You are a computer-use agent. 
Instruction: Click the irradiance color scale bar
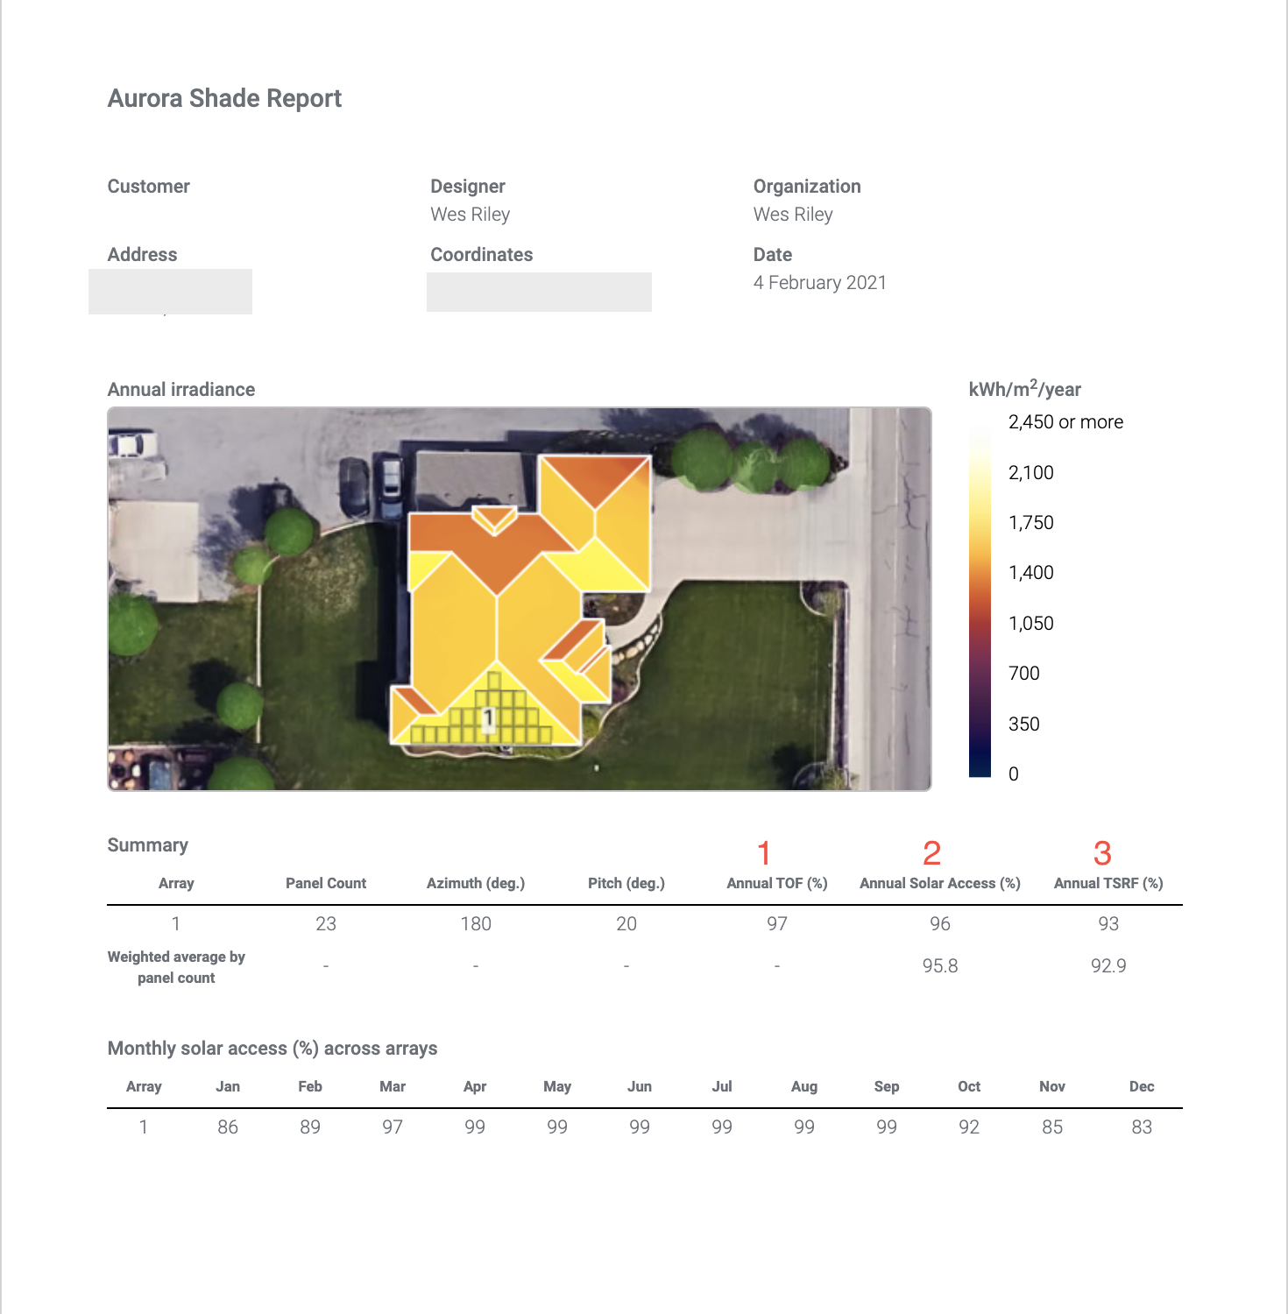[980, 597]
